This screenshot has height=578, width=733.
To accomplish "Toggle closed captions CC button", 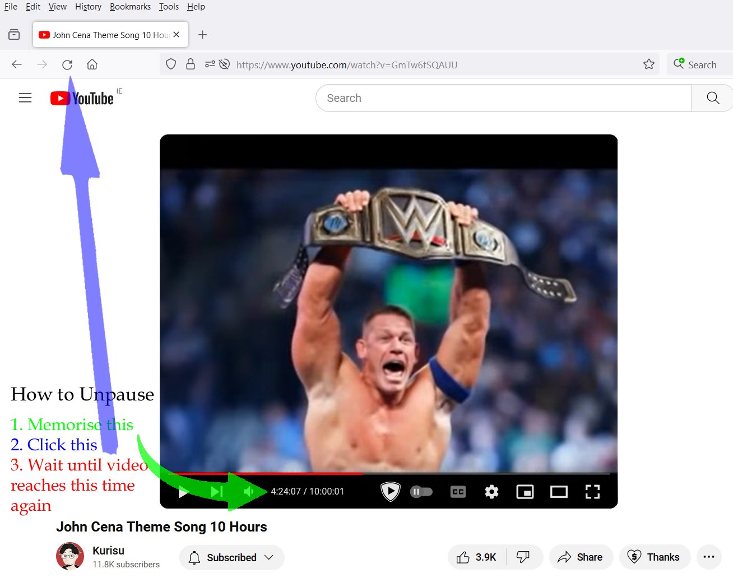I will tap(458, 492).
